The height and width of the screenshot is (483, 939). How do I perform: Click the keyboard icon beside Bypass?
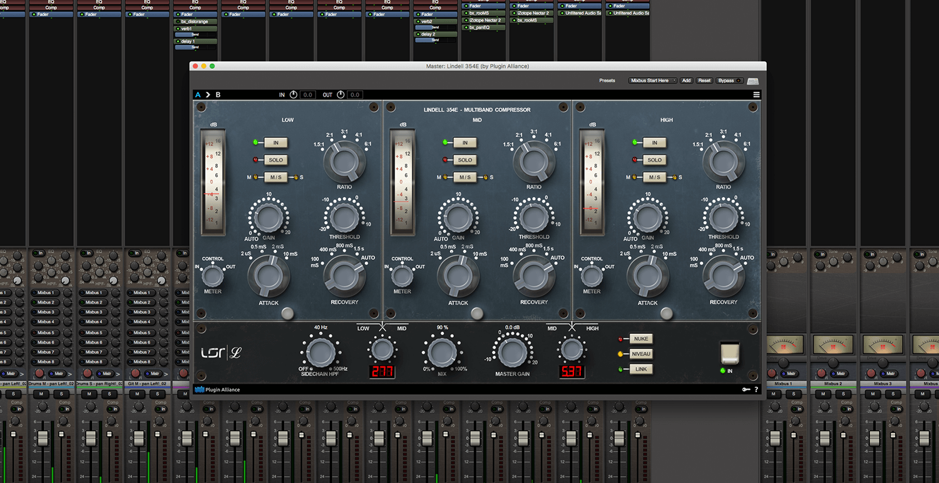click(753, 81)
